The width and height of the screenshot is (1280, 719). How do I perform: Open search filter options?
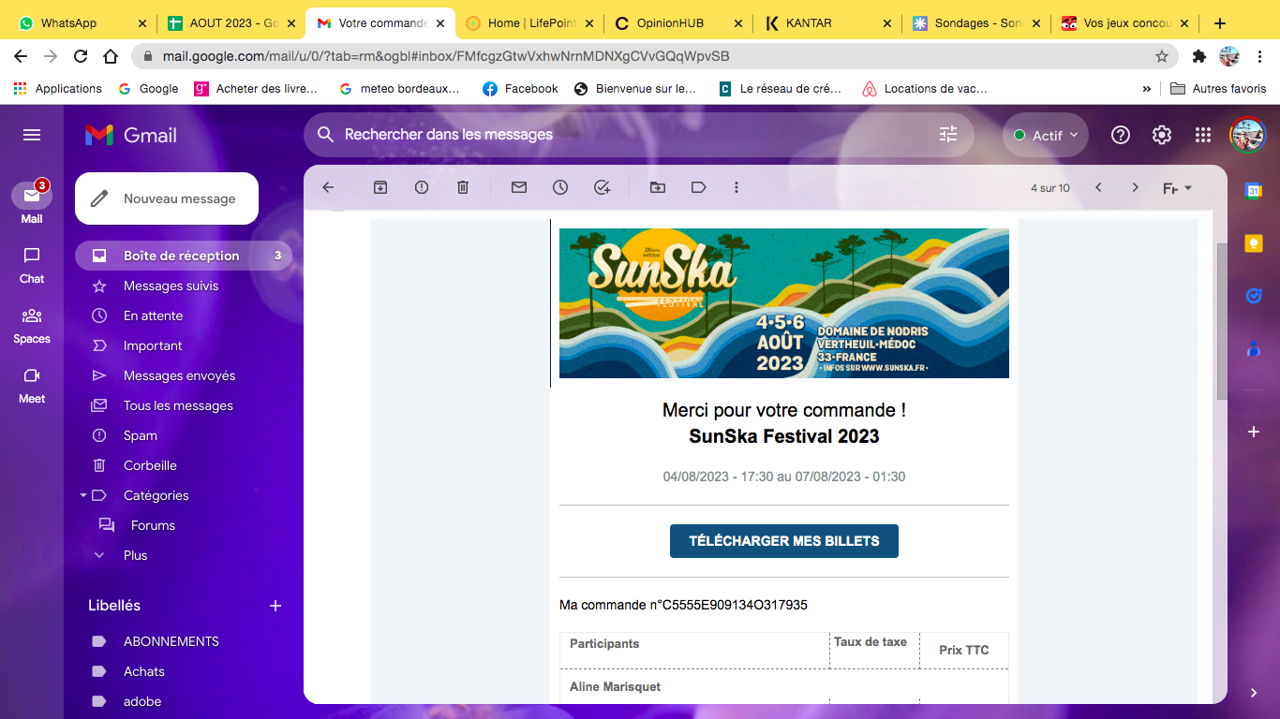[949, 135]
